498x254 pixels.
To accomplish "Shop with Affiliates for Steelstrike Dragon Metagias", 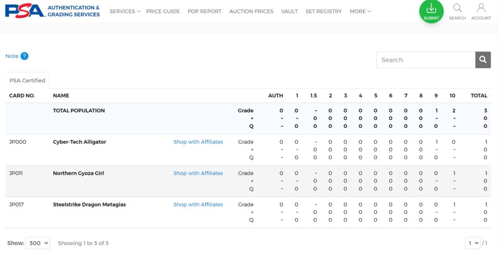I will tap(198, 205).
